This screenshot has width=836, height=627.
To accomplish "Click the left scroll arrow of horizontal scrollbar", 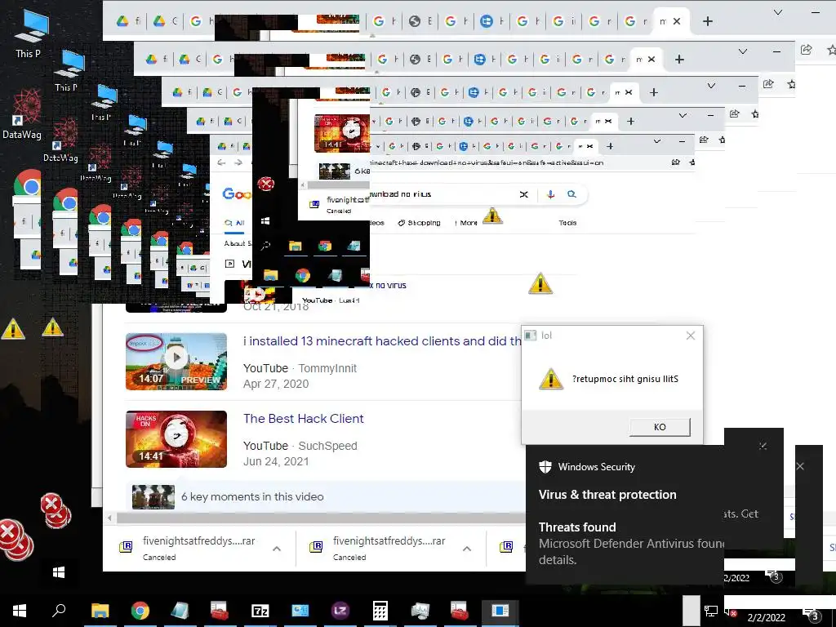I will click(110, 518).
